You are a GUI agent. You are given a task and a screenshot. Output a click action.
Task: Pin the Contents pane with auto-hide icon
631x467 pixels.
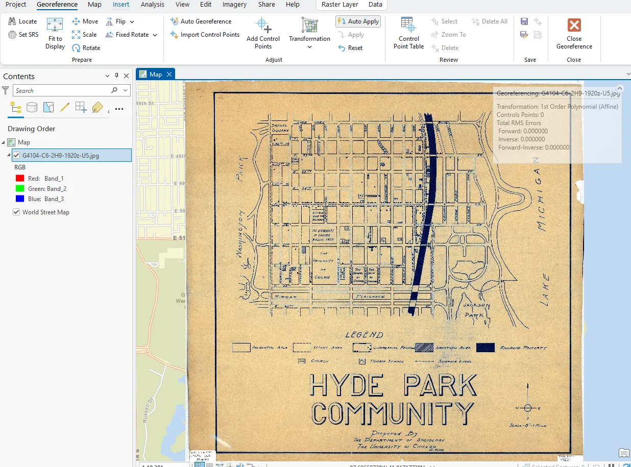point(117,76)
